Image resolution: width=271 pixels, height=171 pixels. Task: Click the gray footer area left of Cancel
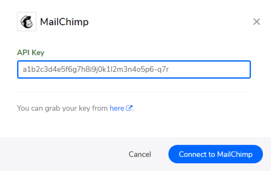click(62, 154)
